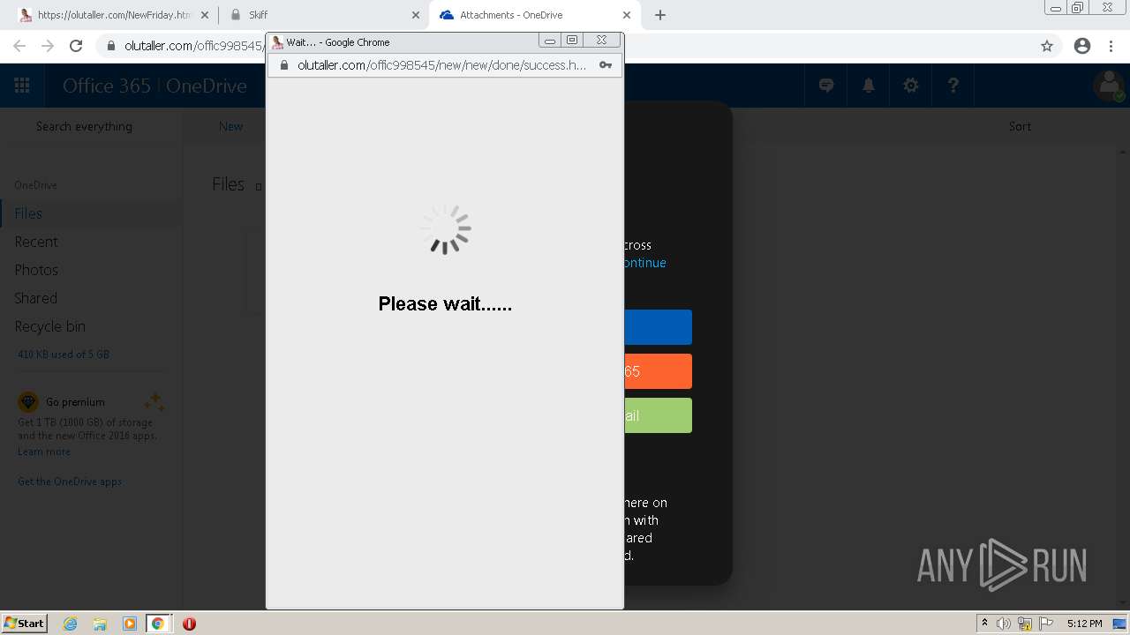Close the Attachments - OneDrive tab

(x=627, y=15)
